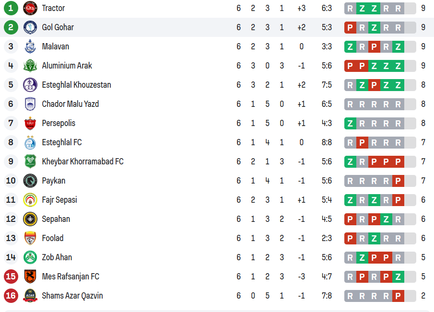Click the Esteghlal Khouzestan team name
This screenshot has height=312, width=434.
point(76,85)
